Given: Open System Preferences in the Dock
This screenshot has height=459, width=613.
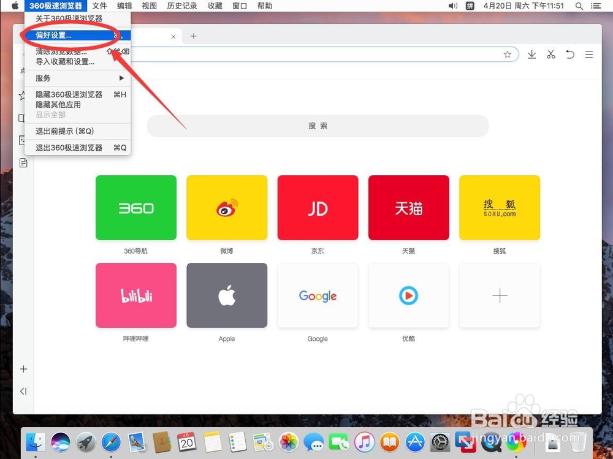Looking at the screenshot, I should (440, 442).
